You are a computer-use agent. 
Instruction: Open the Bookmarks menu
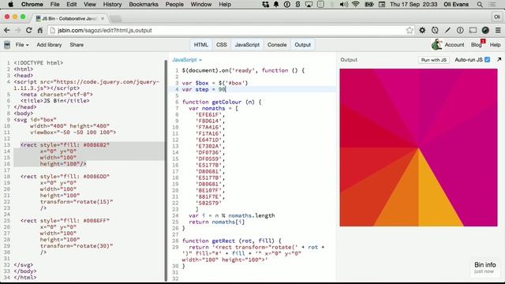click(144, 5)
